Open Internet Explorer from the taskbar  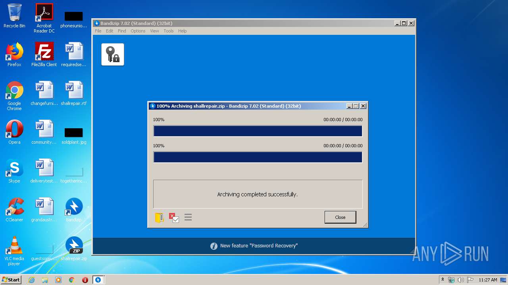[x=31, y=280]
